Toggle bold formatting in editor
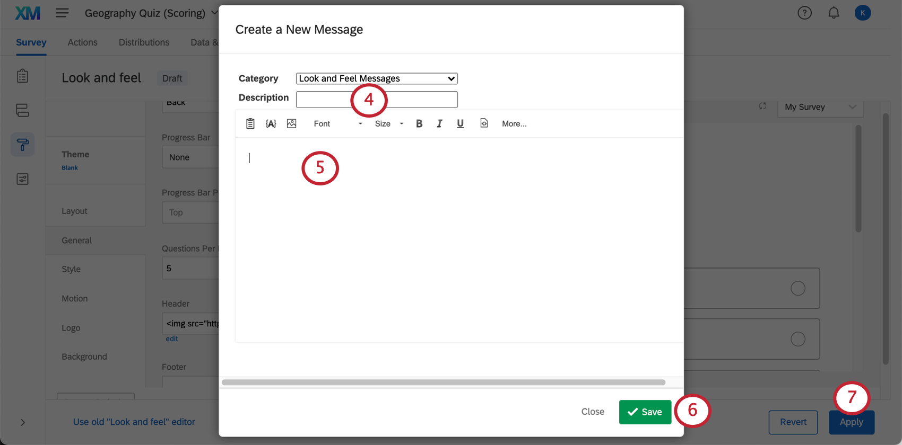 tap(419, 123)
